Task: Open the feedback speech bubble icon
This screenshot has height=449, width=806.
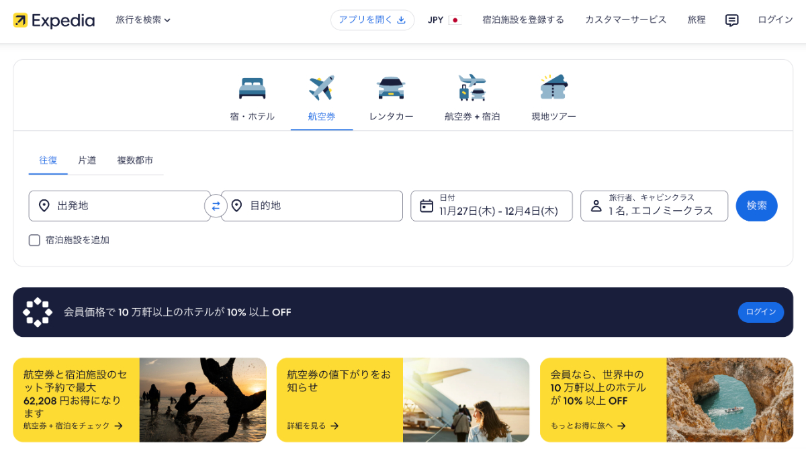Action: coord(731,19)
